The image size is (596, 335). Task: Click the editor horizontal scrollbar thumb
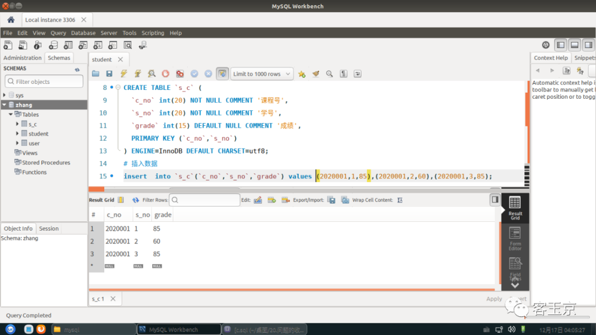point(97,189)
